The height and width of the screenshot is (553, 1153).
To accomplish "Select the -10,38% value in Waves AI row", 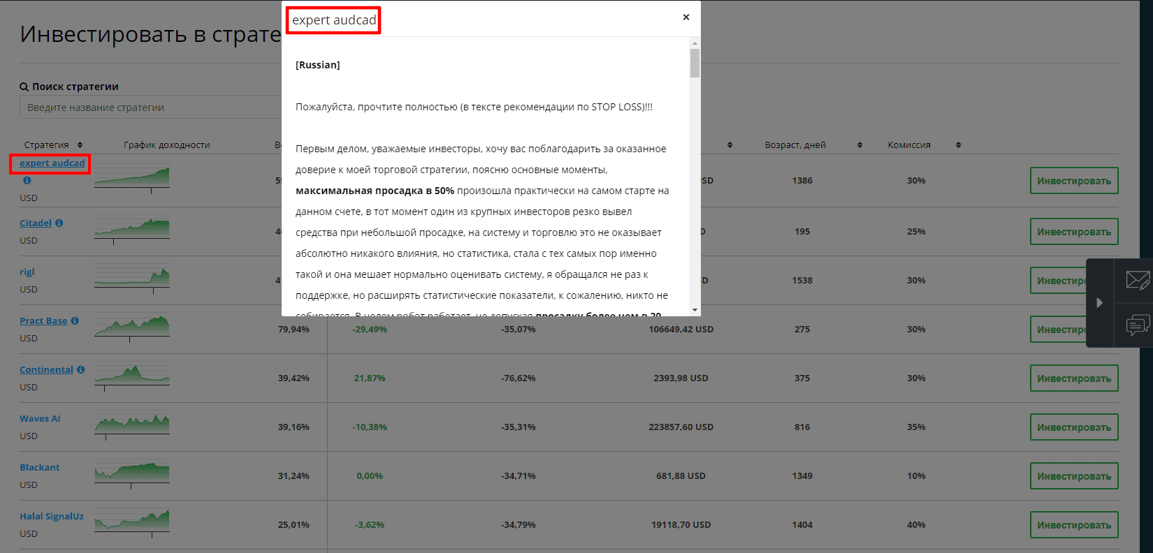I will 370,427.
